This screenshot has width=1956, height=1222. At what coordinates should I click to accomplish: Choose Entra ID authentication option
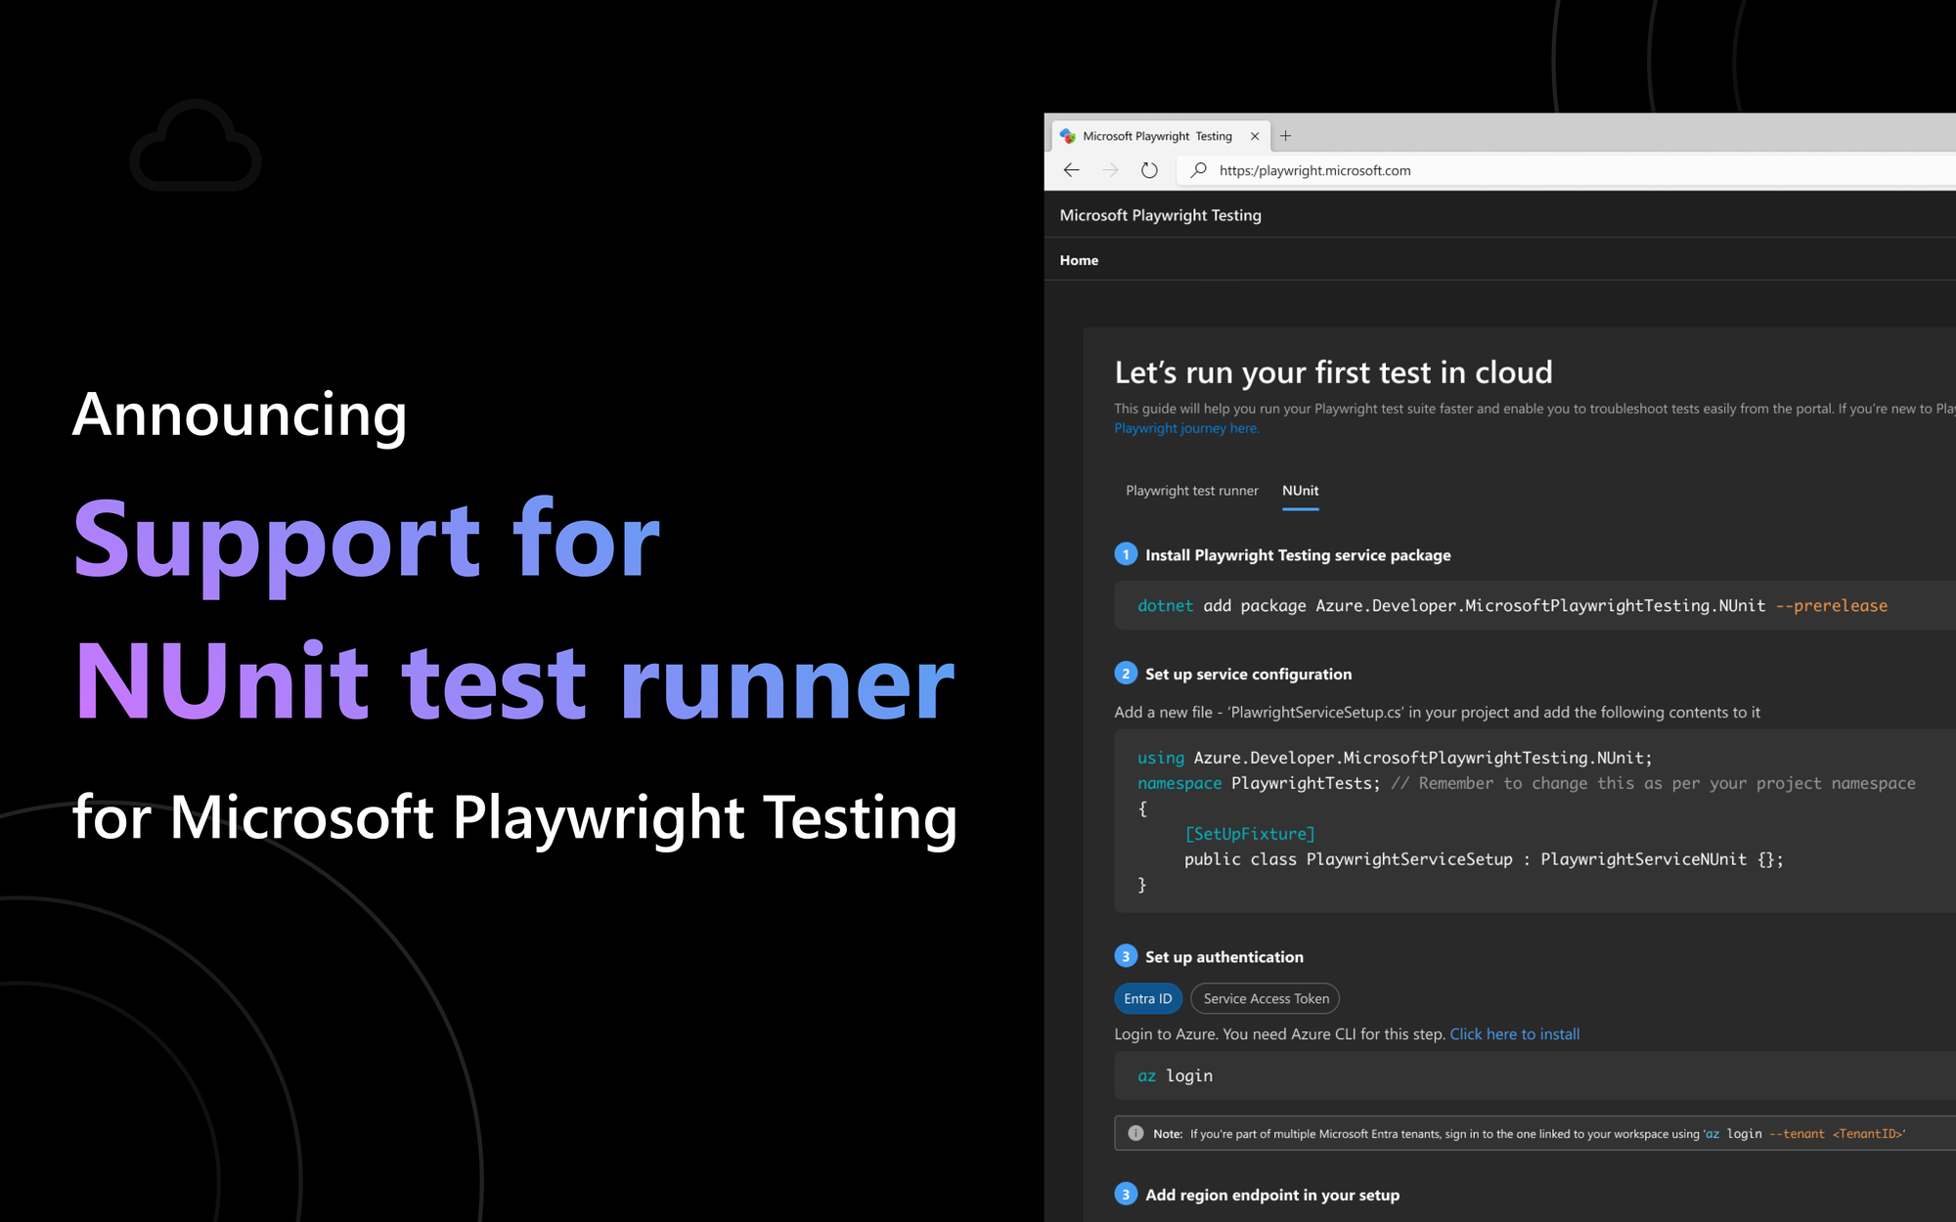(x=1148, y=998)
